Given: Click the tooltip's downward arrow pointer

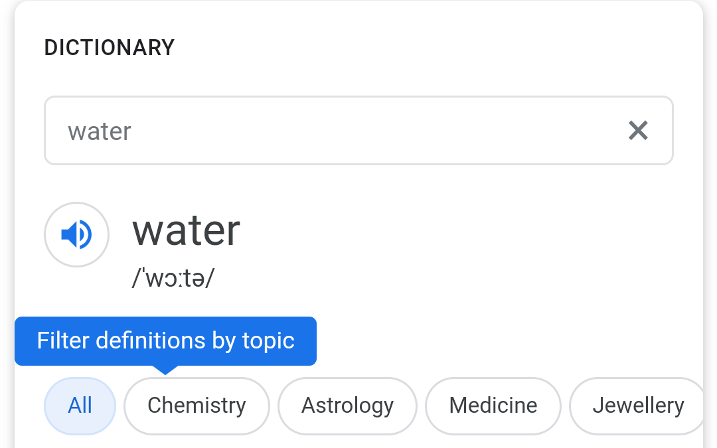Looking at the screenshot, I should tap(165, 370).
